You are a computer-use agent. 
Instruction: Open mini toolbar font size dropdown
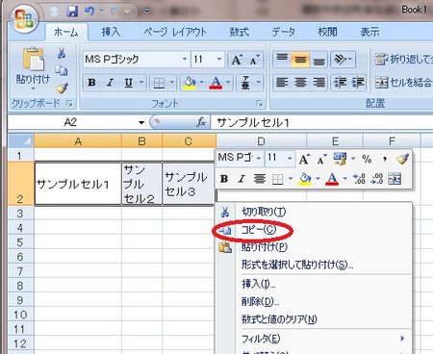coord(290,158)
